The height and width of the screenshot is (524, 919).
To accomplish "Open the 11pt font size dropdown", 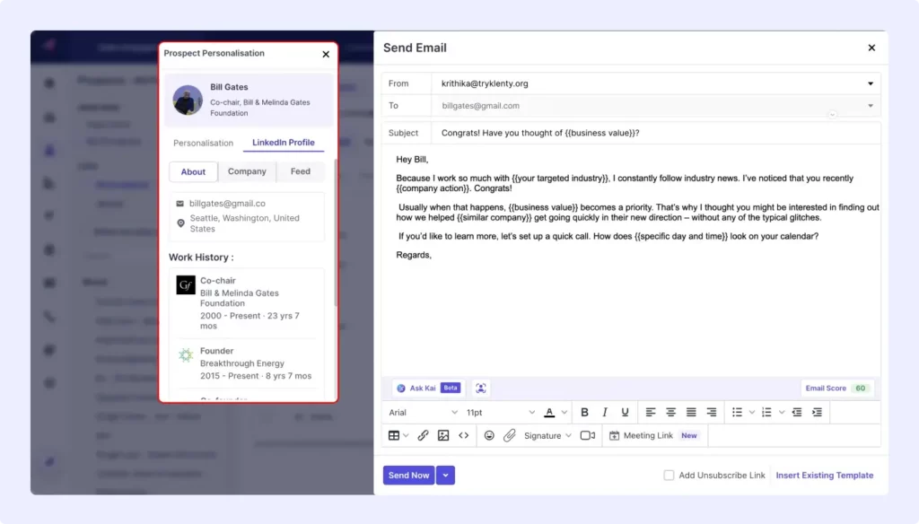I will [x=500, y=412].
